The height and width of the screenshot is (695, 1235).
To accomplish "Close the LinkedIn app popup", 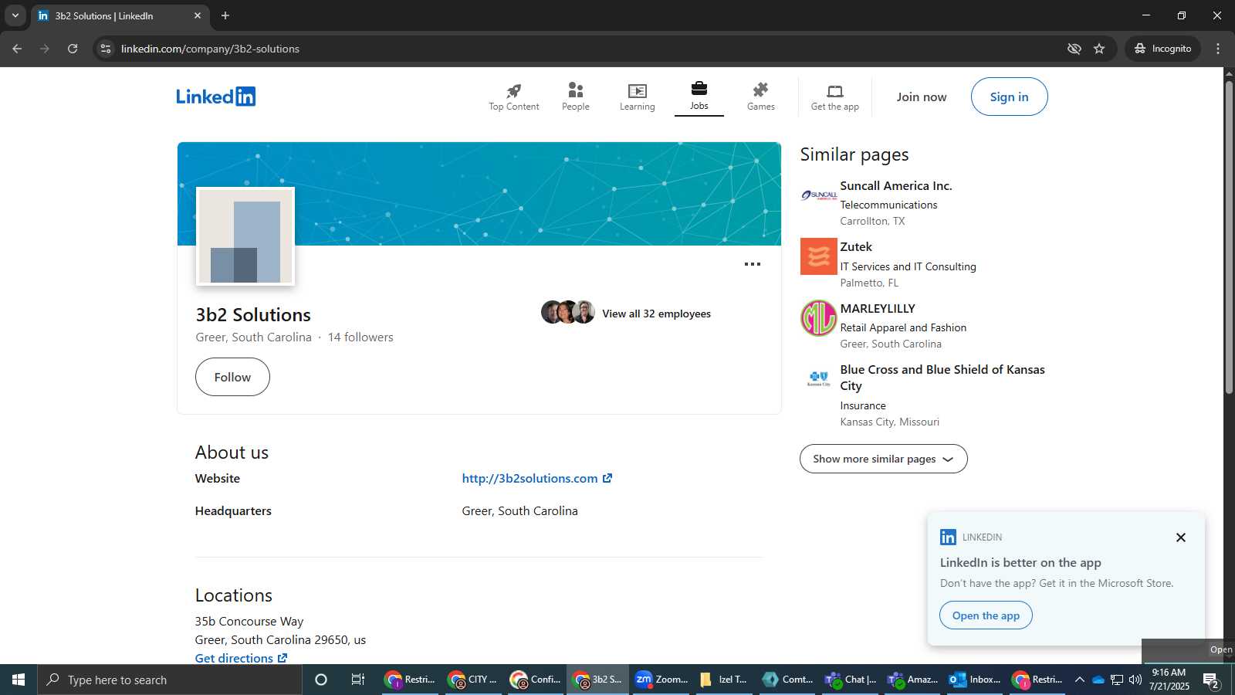I will 1180,537.
